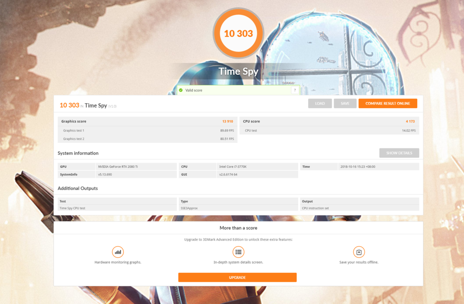
Task: Click the green Valid score checkmark icon
Action: click(181, 90)
